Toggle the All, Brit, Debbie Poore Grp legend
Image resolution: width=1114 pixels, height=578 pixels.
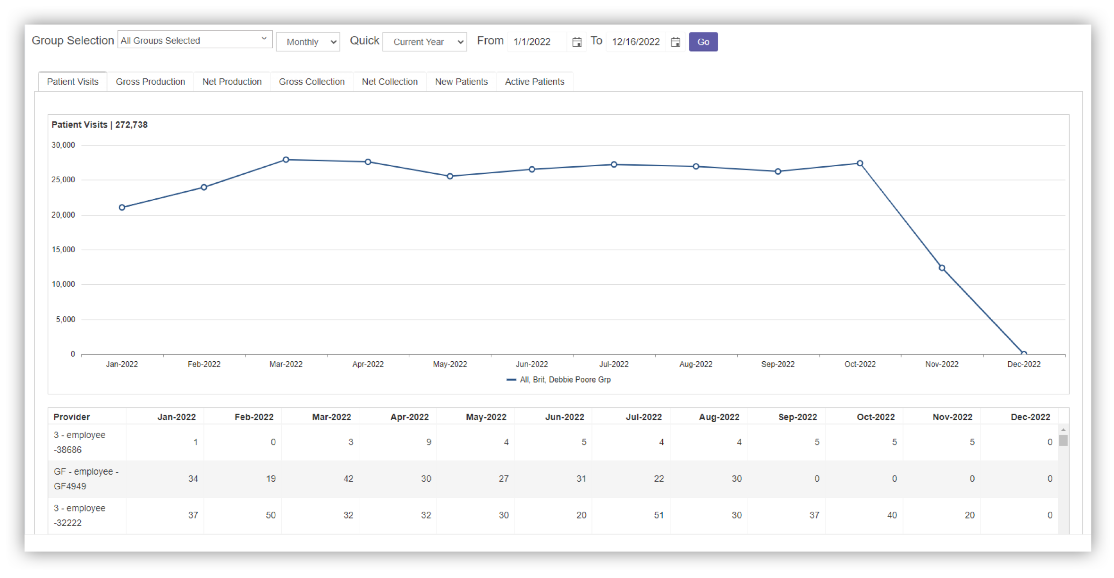559,380
